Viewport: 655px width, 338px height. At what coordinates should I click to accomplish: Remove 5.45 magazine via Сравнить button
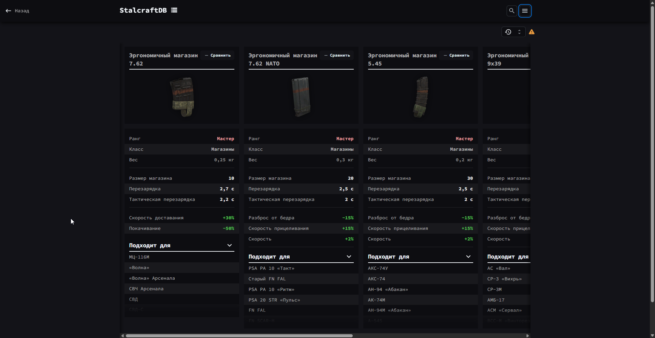click(x=456, y=55)
